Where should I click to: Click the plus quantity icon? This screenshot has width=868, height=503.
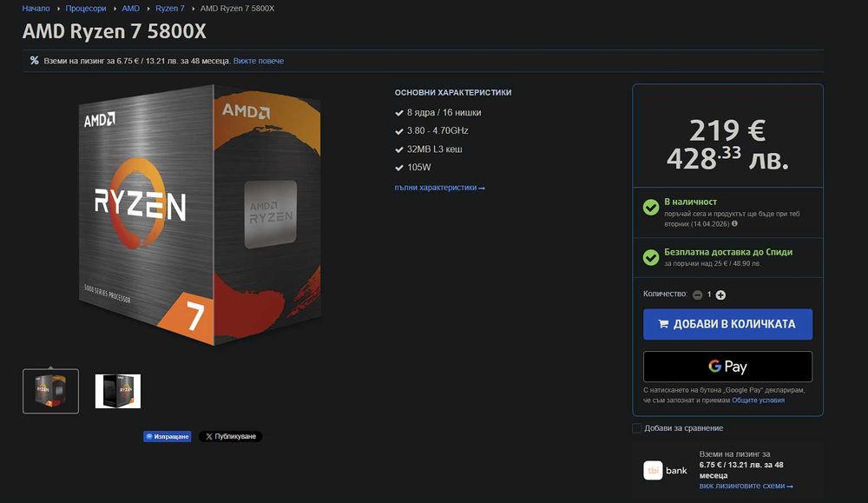click(720, 295)
